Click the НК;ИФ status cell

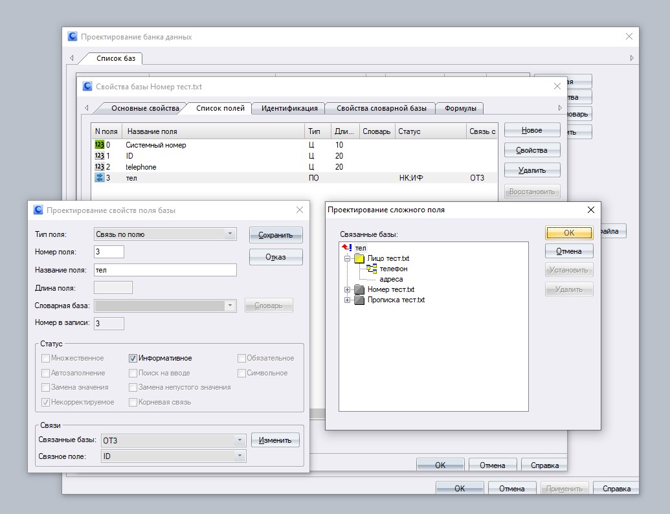point(411,178)
